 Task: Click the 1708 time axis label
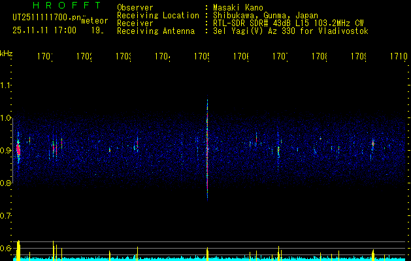pyautogui.click(x=320, y=57)
